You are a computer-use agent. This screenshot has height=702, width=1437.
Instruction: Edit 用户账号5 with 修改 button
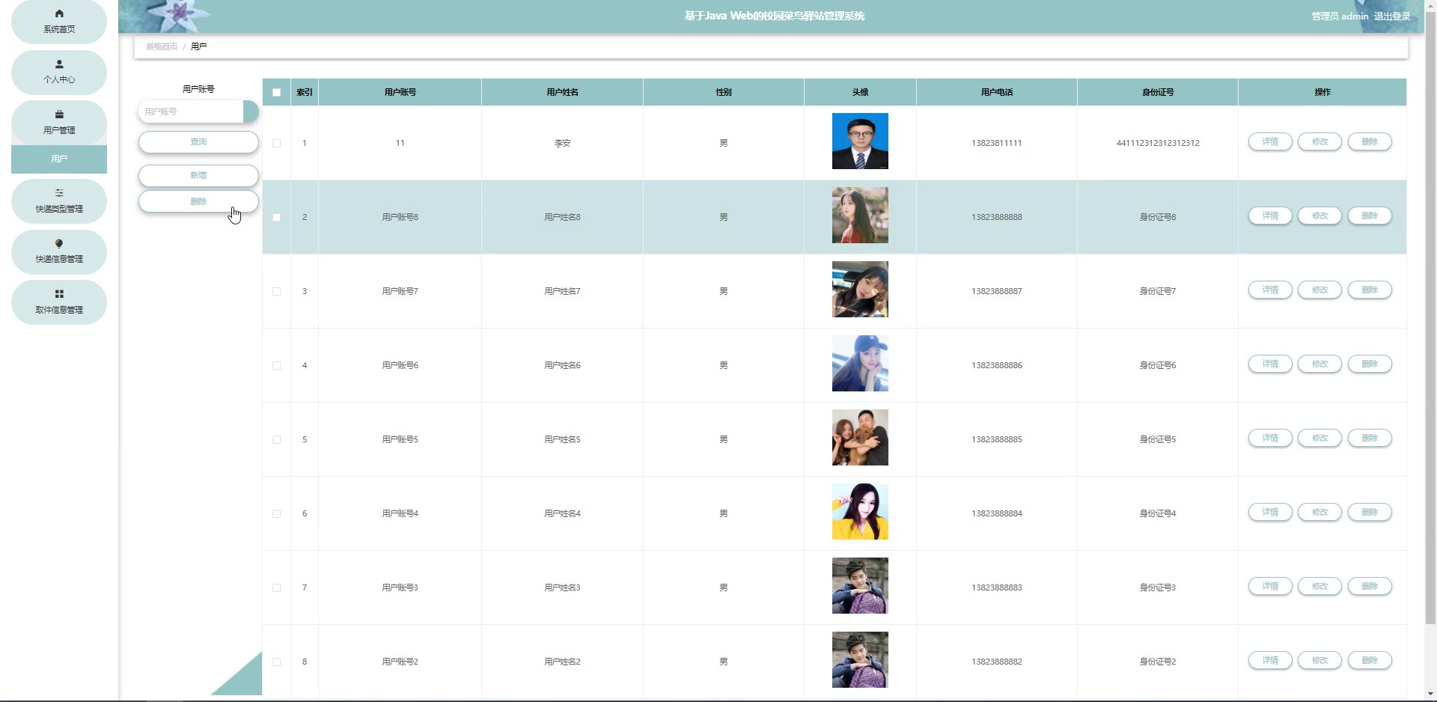pos(1319,438)
